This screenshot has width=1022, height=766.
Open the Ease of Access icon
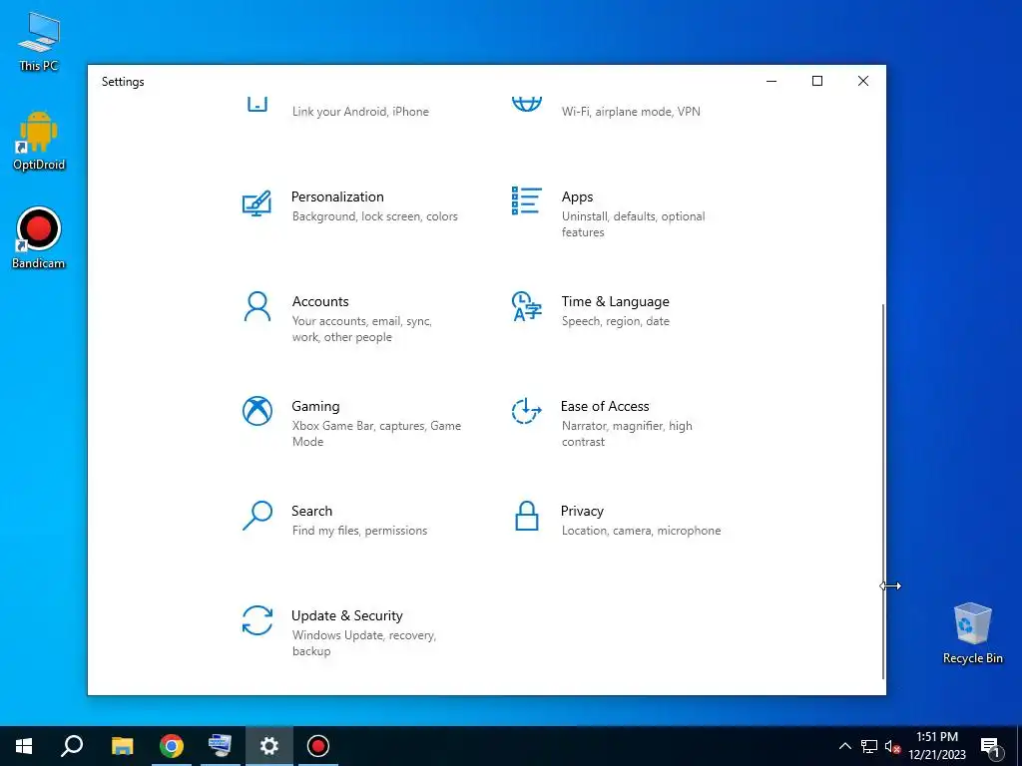click(527, 411)
